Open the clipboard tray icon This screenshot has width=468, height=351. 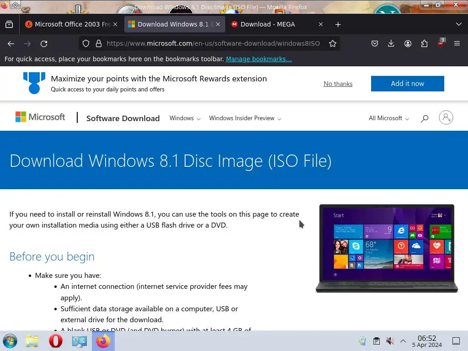point(377,341)
